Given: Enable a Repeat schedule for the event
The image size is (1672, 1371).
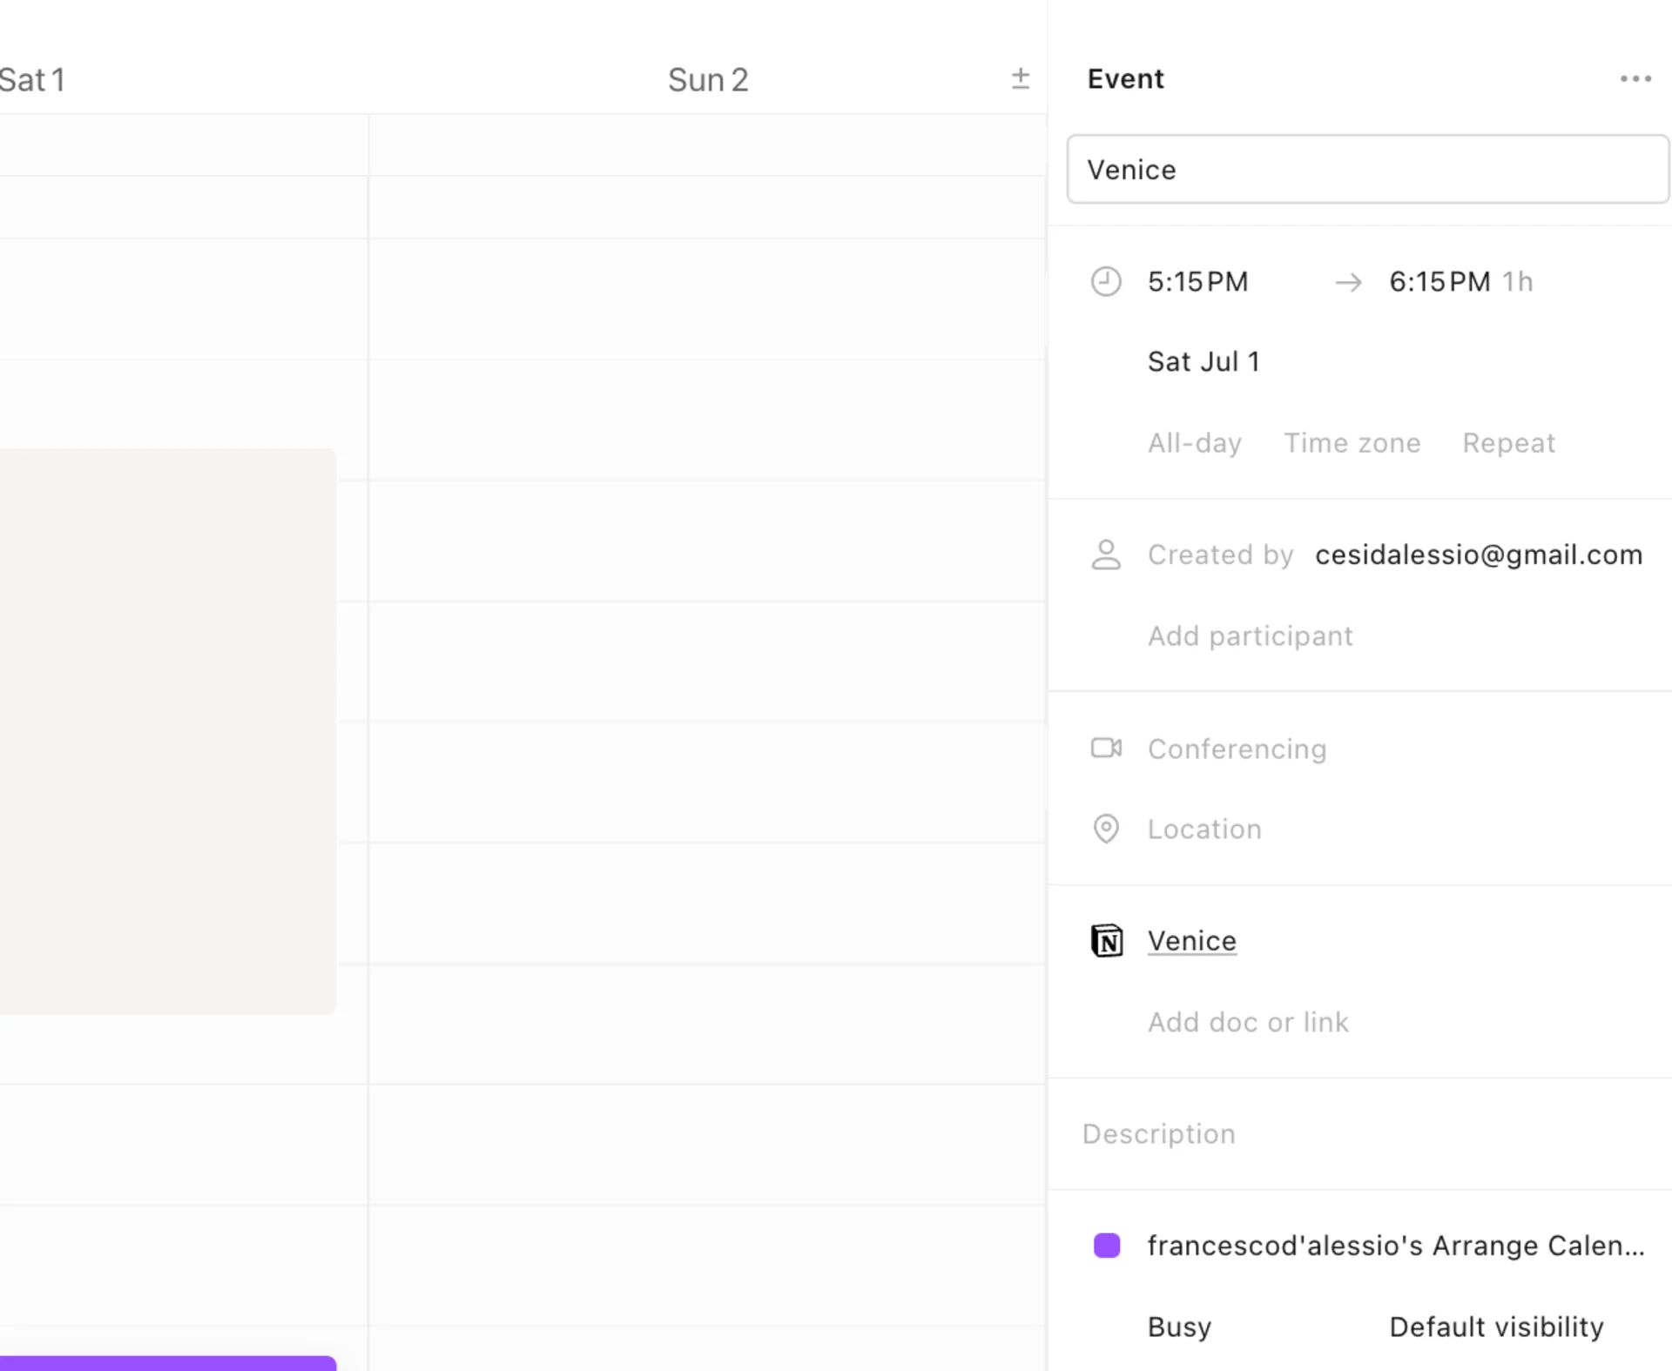Looking at the screenshot, I should coord(1508,442).
